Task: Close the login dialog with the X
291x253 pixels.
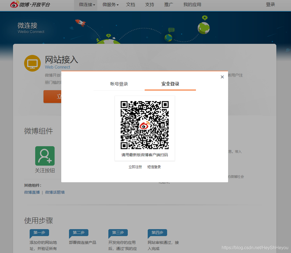Action: pyautogui.click(x=222, y=77)
